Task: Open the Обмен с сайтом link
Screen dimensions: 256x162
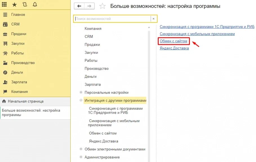Action: pyautogui.click(x=173, y=41)
